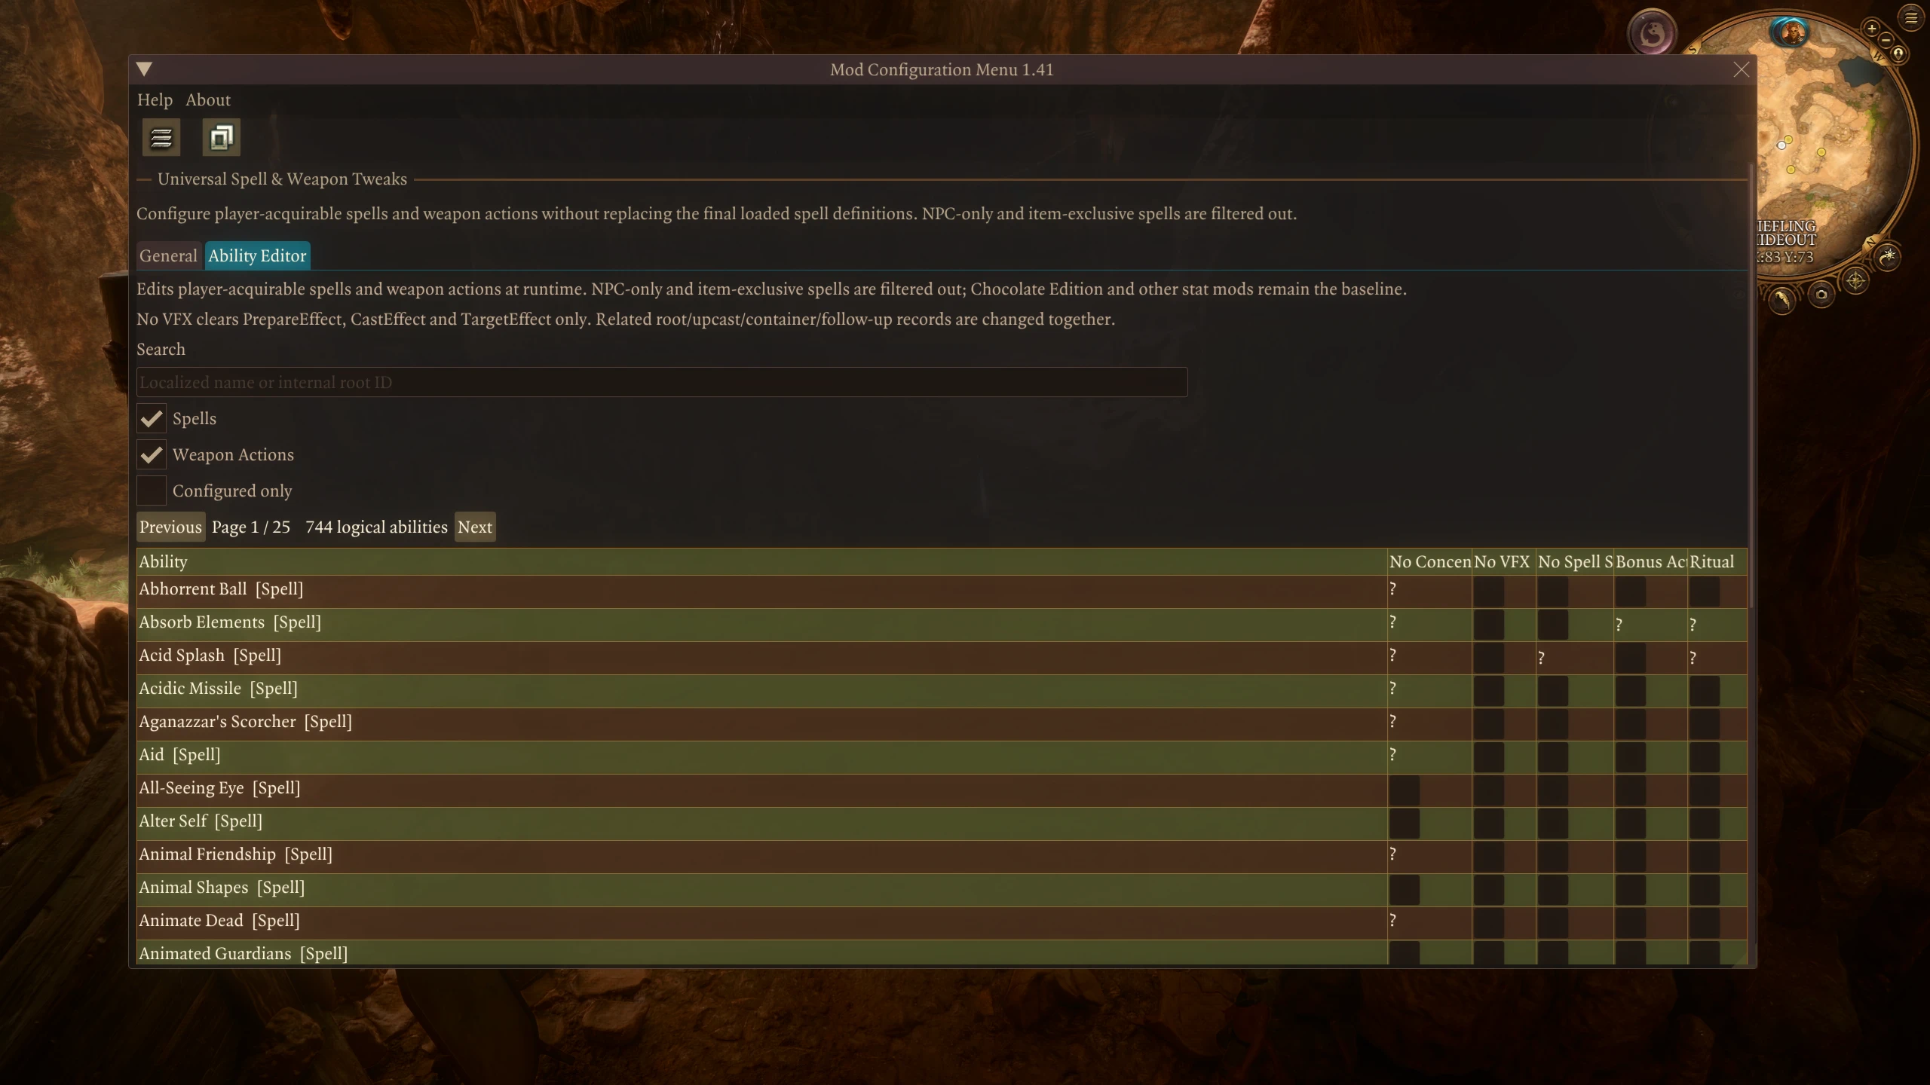Check Ritual for Acidic Missile
This screenshot has width=1930, height=1085.
tap(1705, 692)
